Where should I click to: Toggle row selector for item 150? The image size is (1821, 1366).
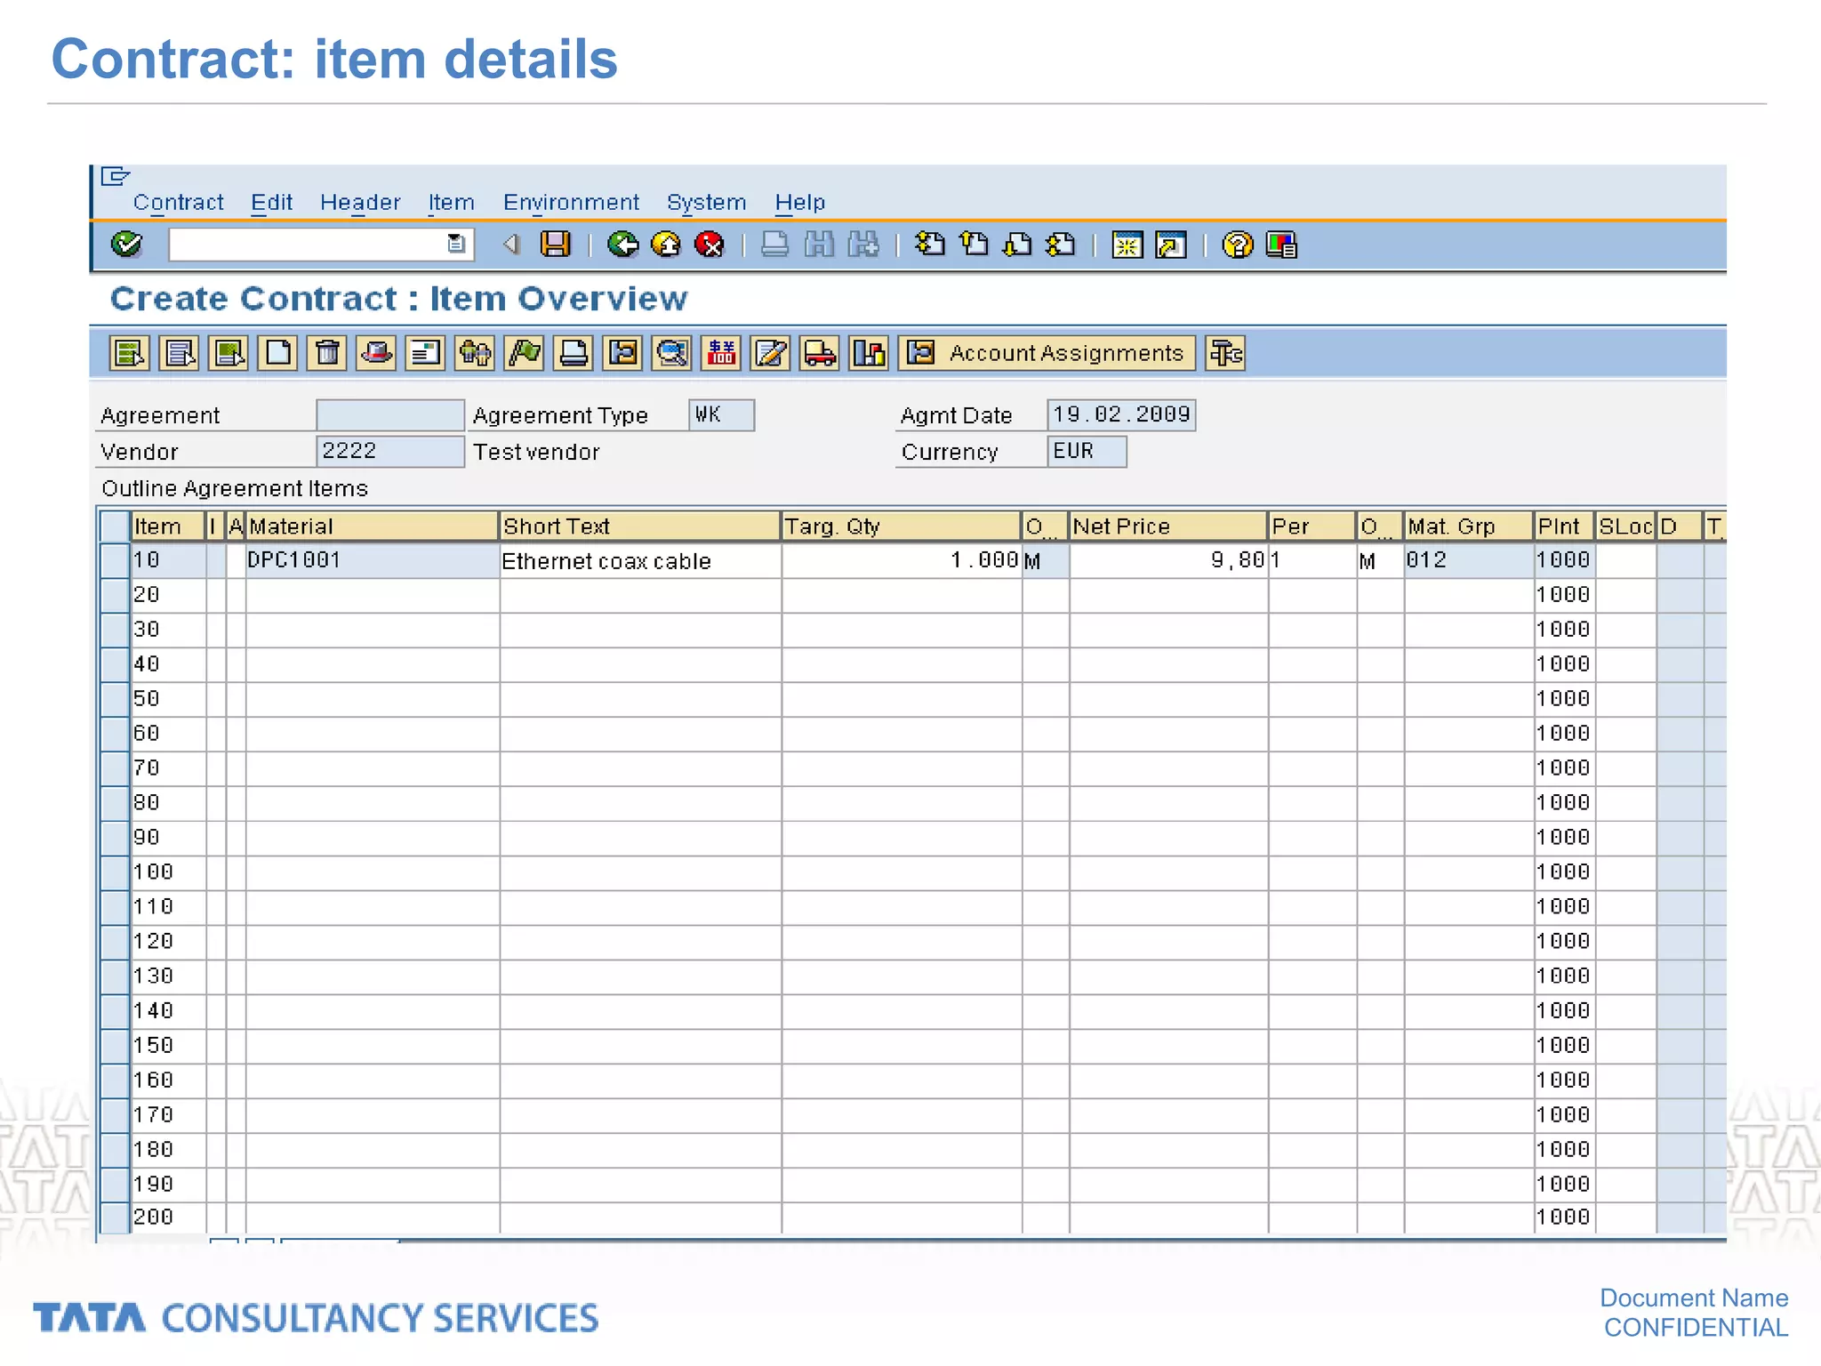(115, 1046)
